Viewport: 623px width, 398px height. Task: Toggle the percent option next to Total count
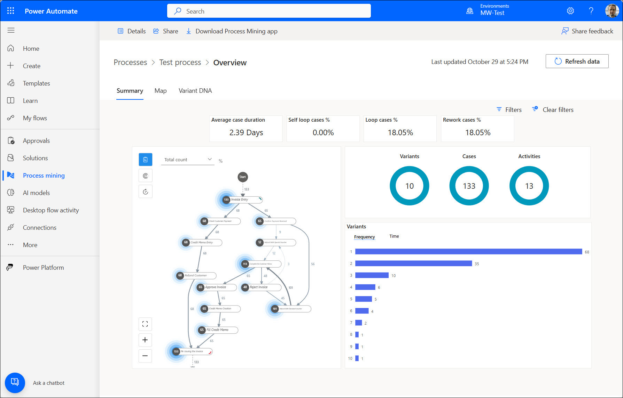pos(220,161)
